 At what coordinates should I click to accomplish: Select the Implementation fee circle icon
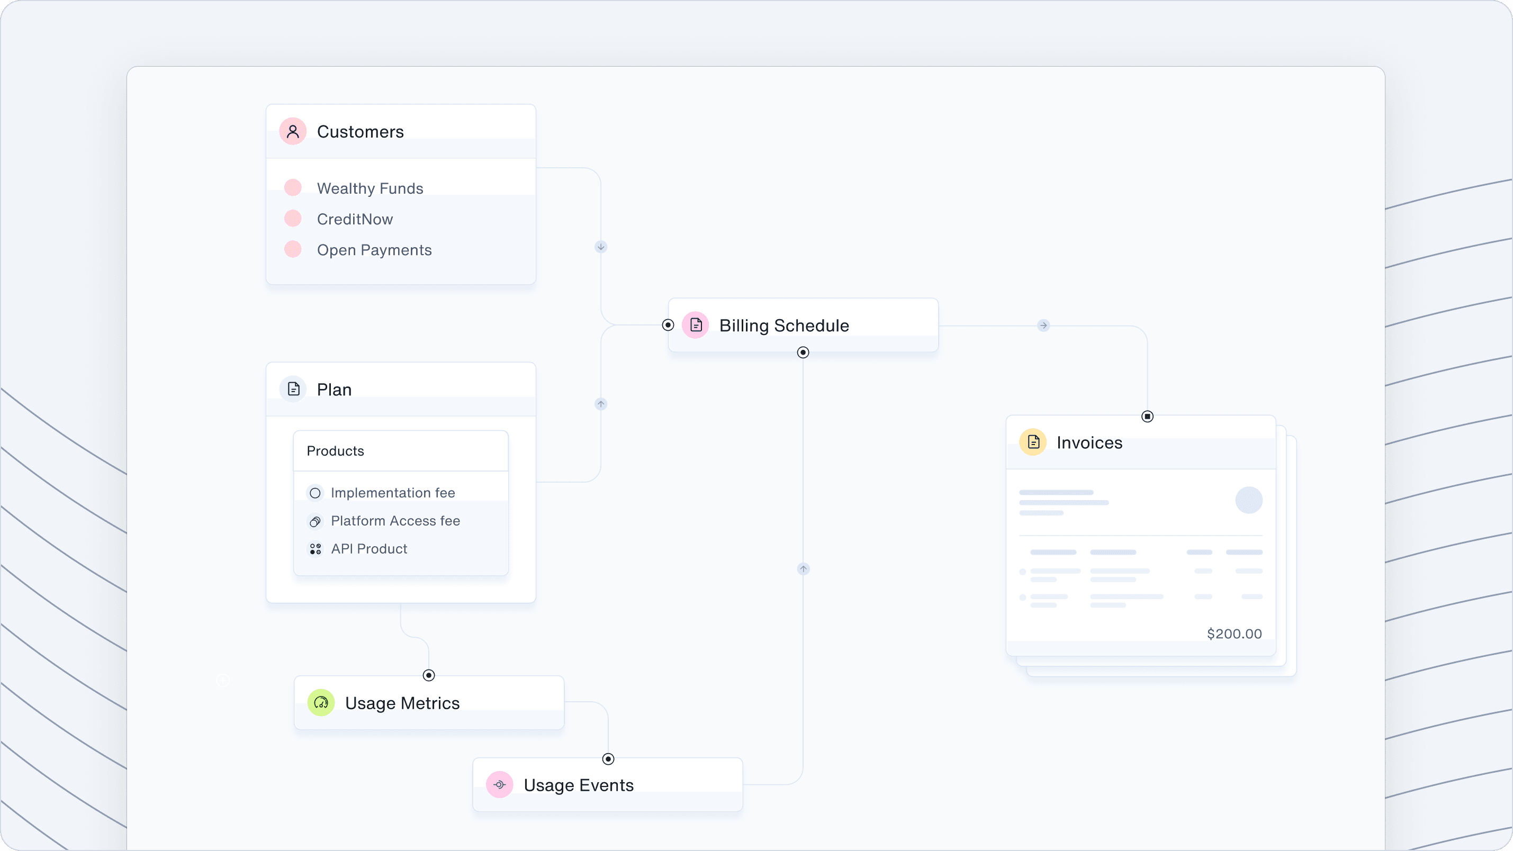click(x=316, y=493)
